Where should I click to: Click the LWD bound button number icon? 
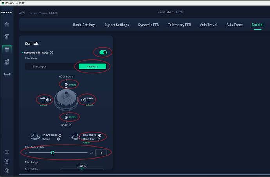point(47,100)
